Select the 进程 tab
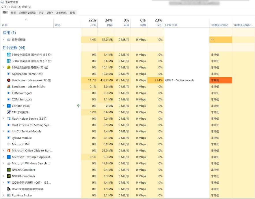The width and height of the screenshot is (255, 199). (x=5, y=12)
